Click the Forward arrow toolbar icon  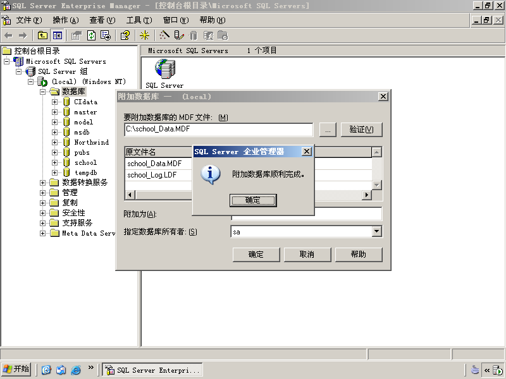coord(23,35)
